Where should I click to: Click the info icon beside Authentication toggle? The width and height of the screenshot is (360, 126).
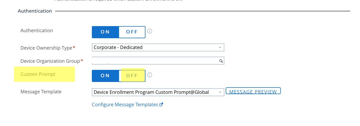(150, 31)
